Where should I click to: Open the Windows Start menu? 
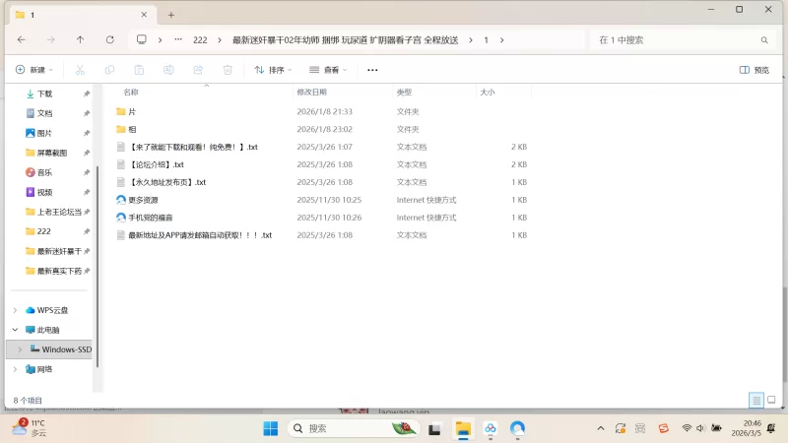click(270, 428)
